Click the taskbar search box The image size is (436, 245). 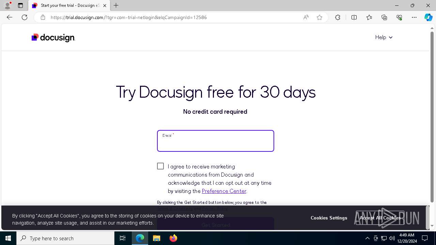coord(65,238)
